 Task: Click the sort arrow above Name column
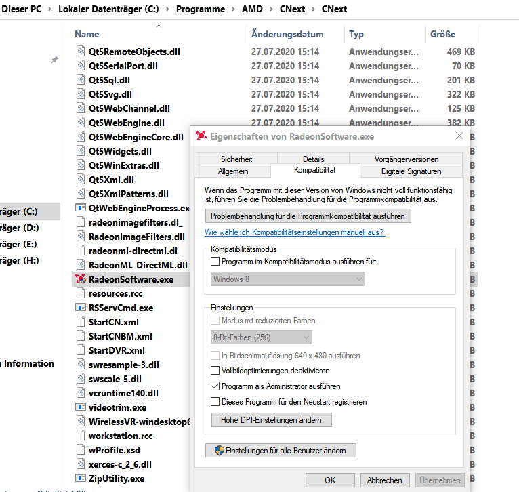pyautogui.click(x=159, y=26)
